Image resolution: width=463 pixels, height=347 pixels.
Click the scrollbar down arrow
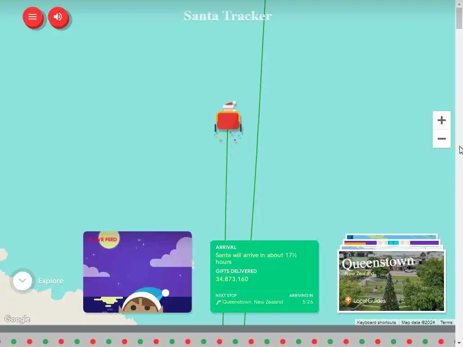(x=459, y=342)
